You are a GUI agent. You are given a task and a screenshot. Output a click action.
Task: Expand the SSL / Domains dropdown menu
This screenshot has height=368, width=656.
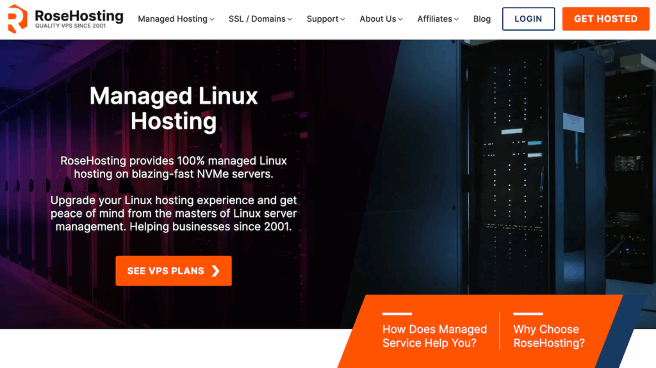point(260,19)
